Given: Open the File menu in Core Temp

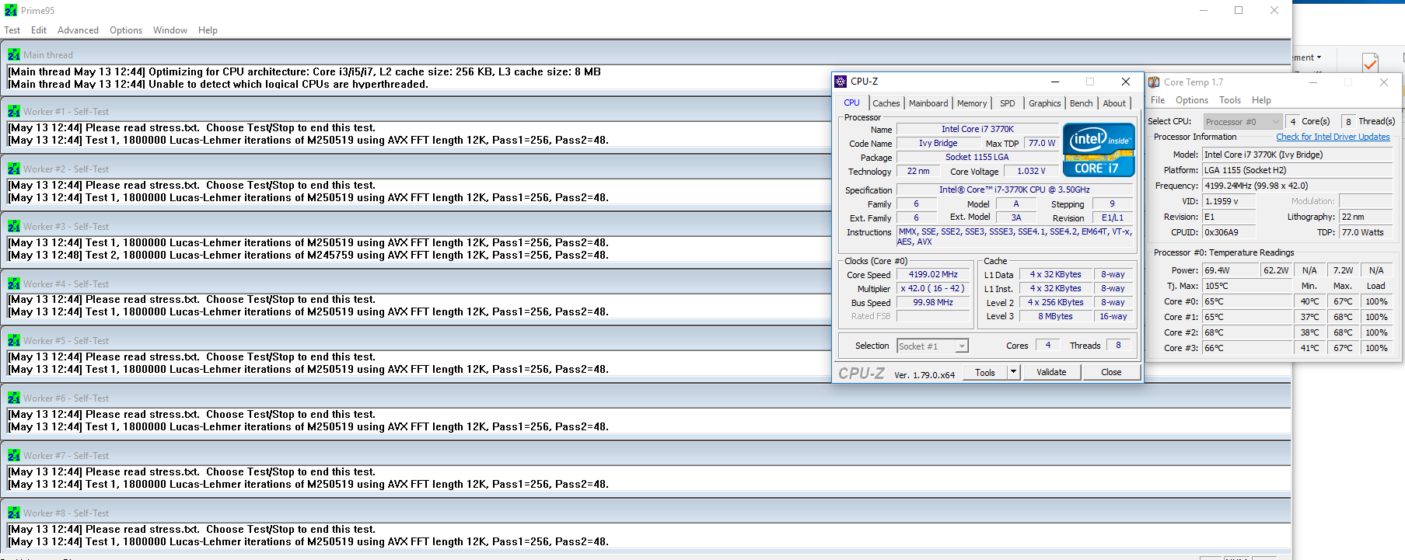Looking at the screenshot, I should (1158, 100).
